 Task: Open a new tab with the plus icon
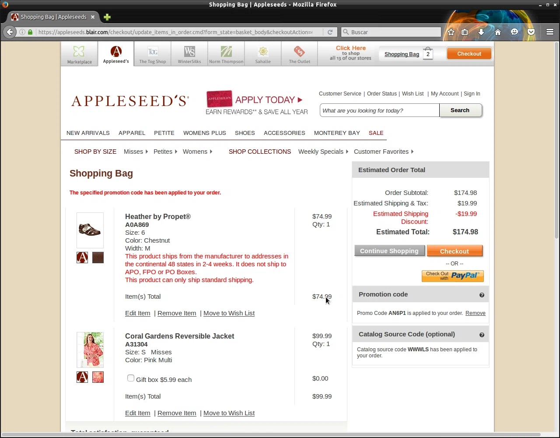(107, 17)
